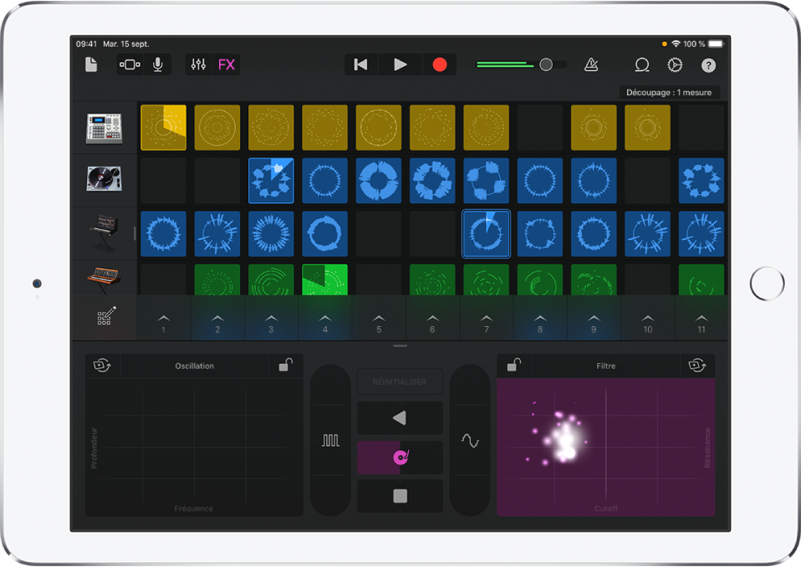Open My Songs browser document icon
This screenshot has width=801, height=567.
(91, 64)
